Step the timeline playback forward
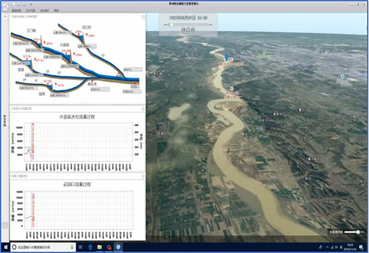Image resolution: width=369 pixels, height=253 pixels. click(x=193, y=29)
